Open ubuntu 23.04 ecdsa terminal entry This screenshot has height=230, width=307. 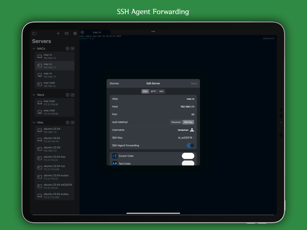(x=54, y=177)
